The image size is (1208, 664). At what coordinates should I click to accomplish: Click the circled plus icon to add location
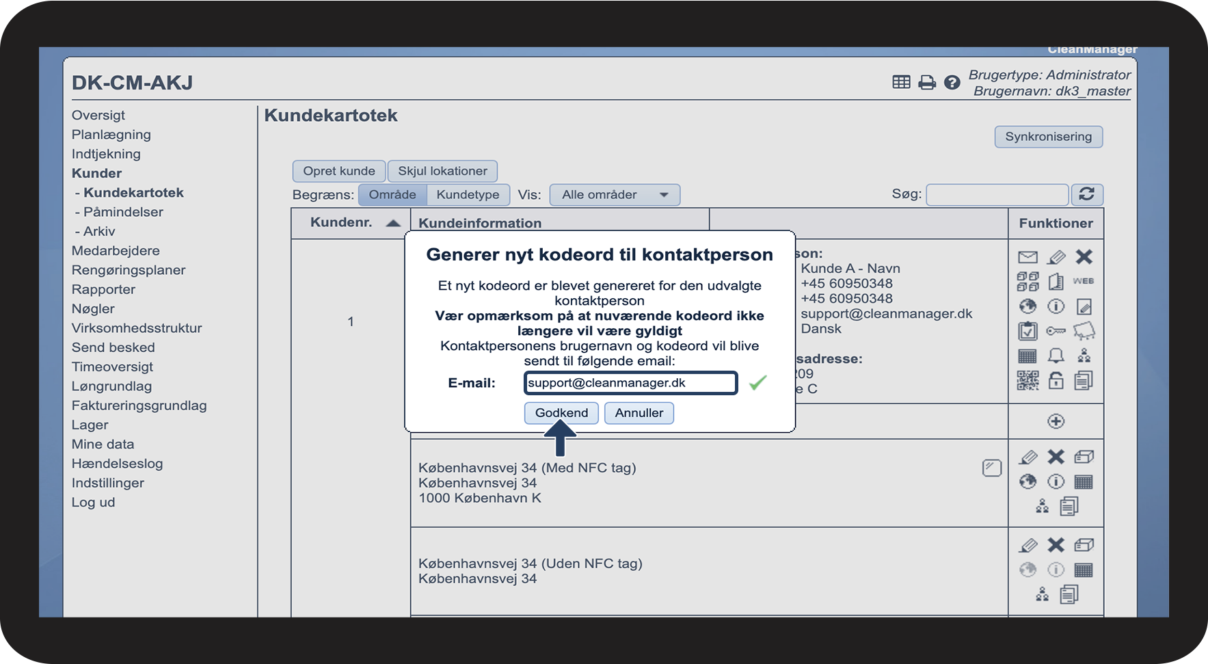tap(1056, 421)
